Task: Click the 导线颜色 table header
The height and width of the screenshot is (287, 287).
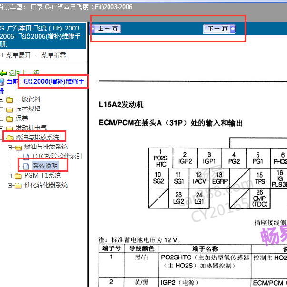Action: click(x=141, y=248)
